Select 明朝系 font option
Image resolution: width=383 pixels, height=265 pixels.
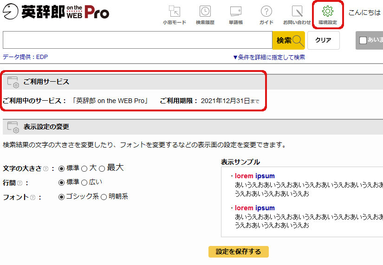(104, 197)
